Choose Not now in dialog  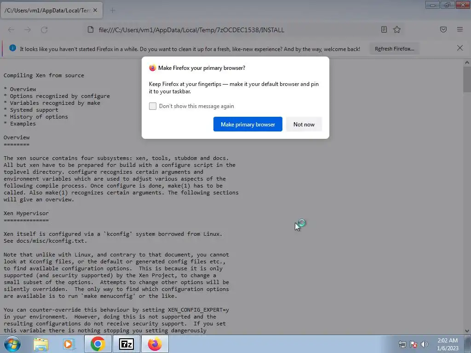pos(304,124)
